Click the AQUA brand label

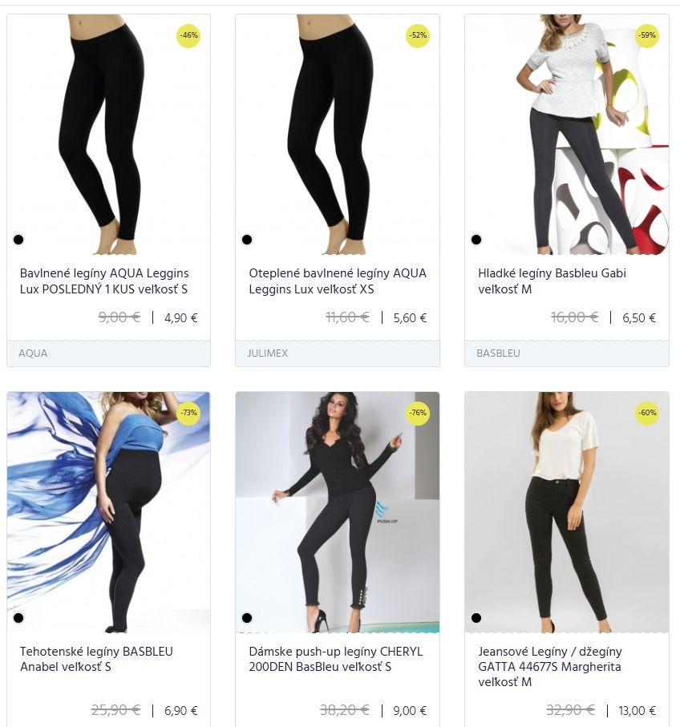[33, 353]
